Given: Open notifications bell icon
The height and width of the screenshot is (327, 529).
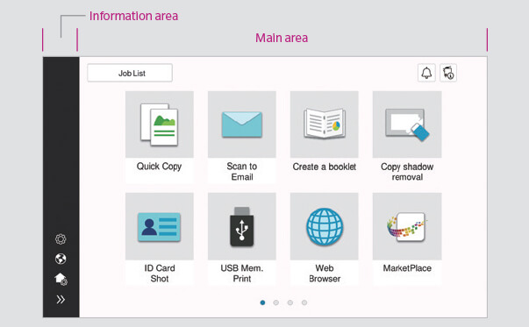Looking at the screenshot, I should coord(426,73).
